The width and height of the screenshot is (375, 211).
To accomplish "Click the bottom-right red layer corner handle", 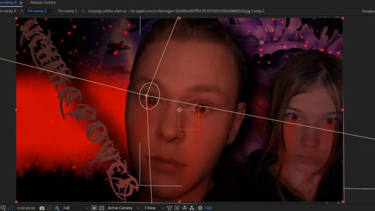I will click(343, 202).
